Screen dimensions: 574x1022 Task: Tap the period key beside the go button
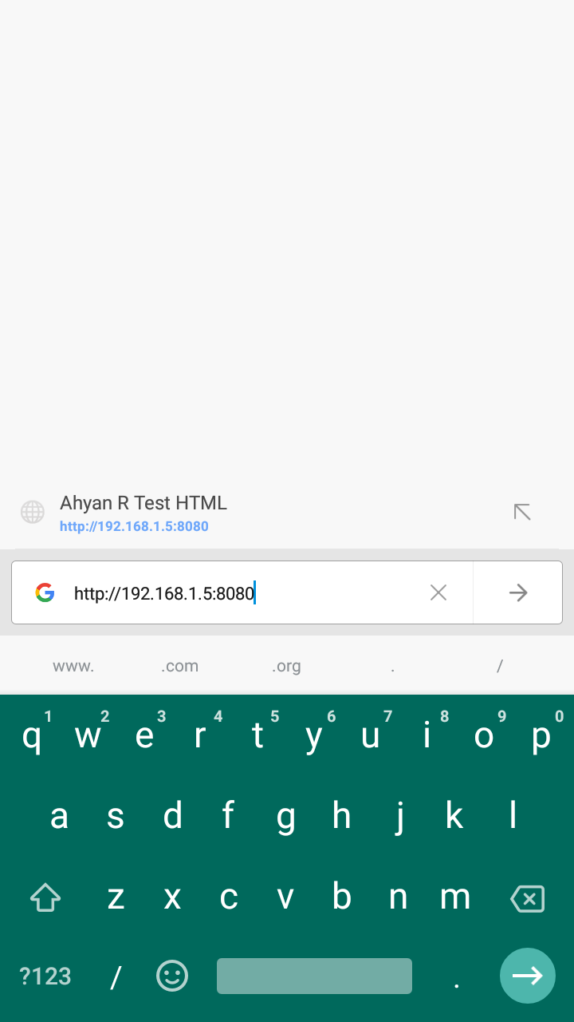456,977
